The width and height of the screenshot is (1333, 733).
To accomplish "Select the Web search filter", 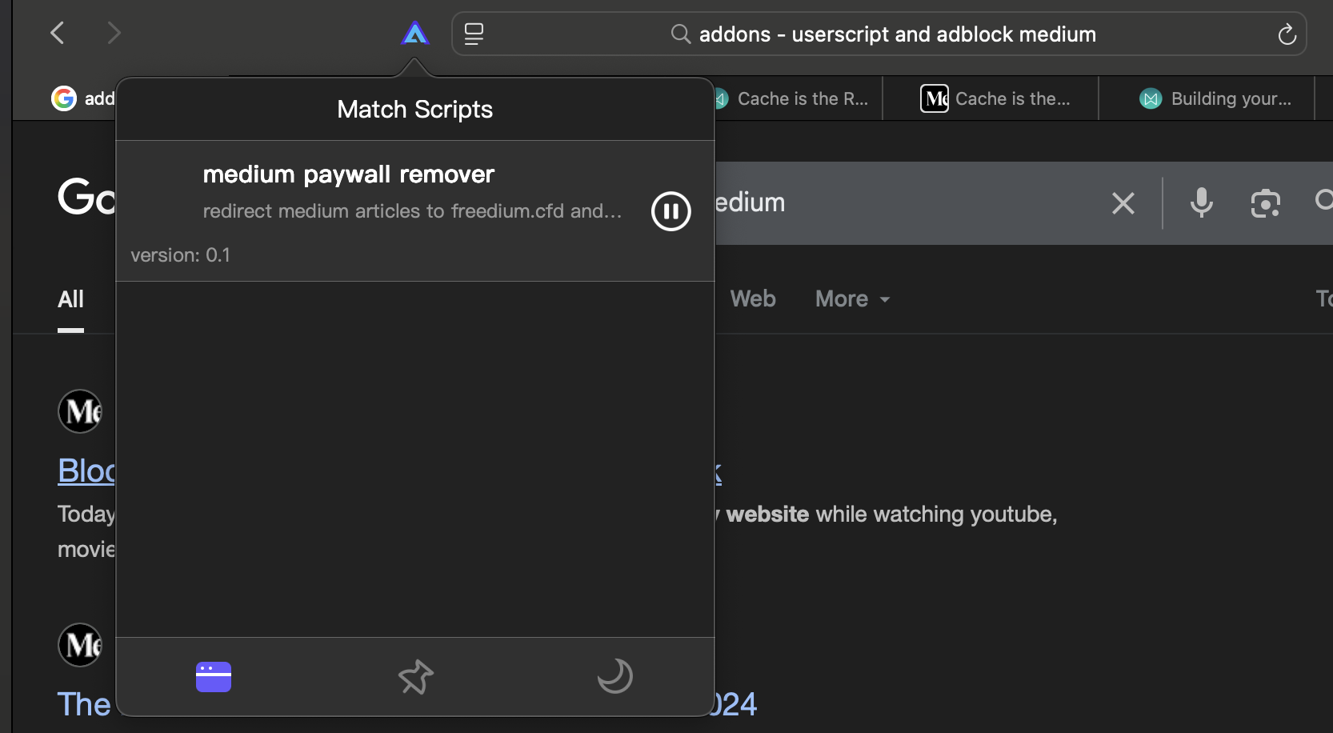I will coord(753,299).
